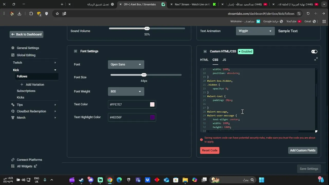Click the Sound Volume slider handle

coord(147,28)
